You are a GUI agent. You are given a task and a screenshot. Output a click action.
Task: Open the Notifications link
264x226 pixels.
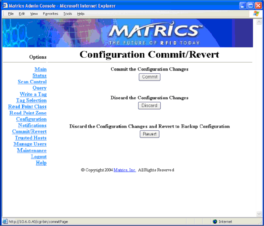(32, 125)
